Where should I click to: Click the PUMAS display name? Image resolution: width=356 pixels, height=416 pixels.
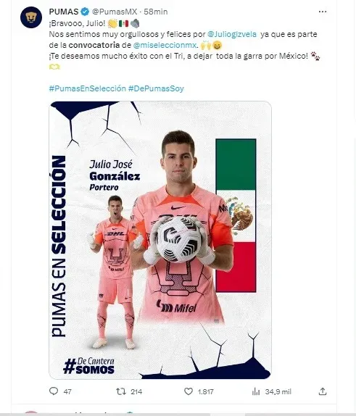click(64, 12)
